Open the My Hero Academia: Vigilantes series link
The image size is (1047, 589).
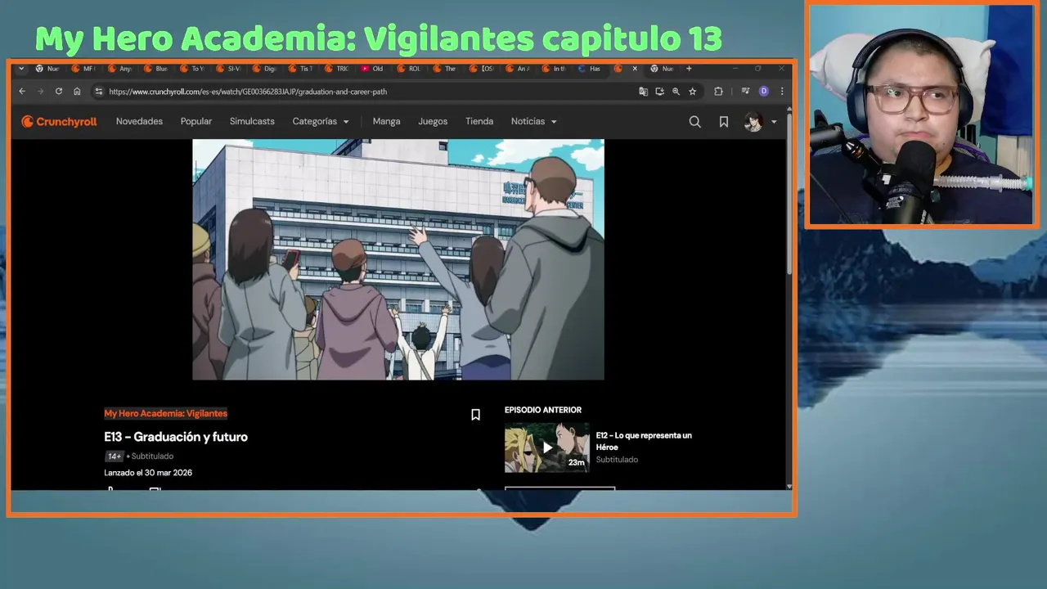coord(166,413)
